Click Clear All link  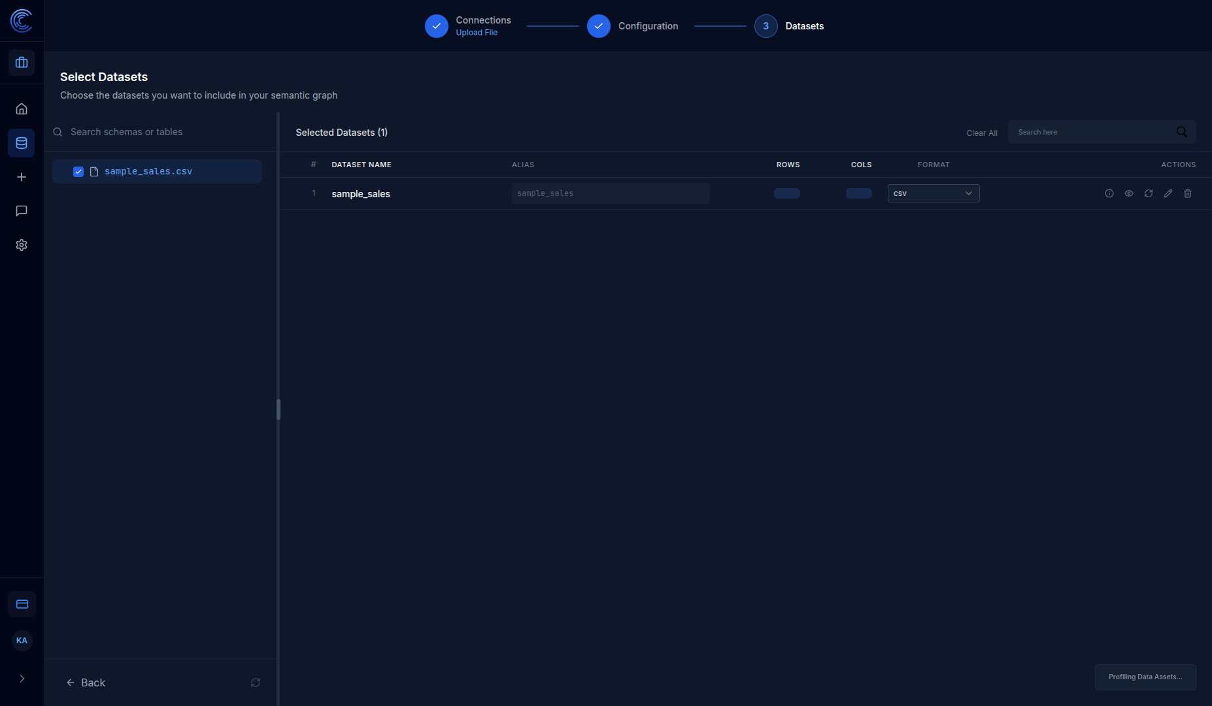point(982,133)
